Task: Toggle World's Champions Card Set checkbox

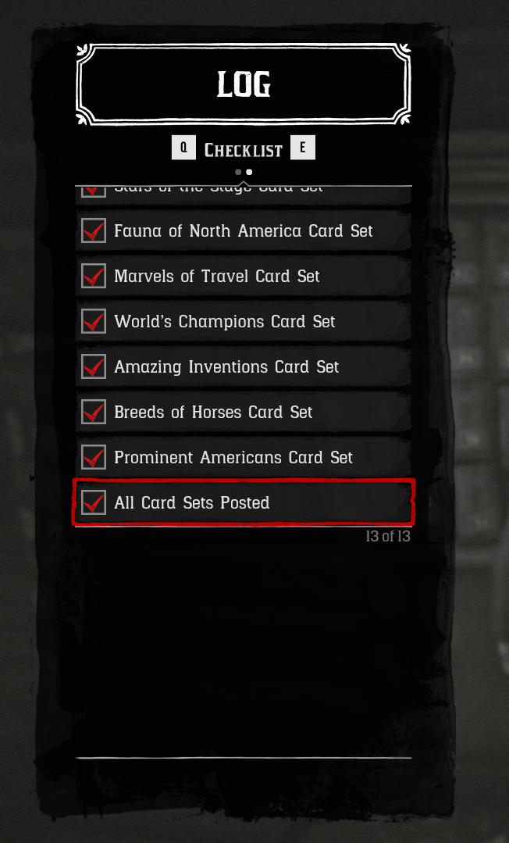Action: [94, 322]
